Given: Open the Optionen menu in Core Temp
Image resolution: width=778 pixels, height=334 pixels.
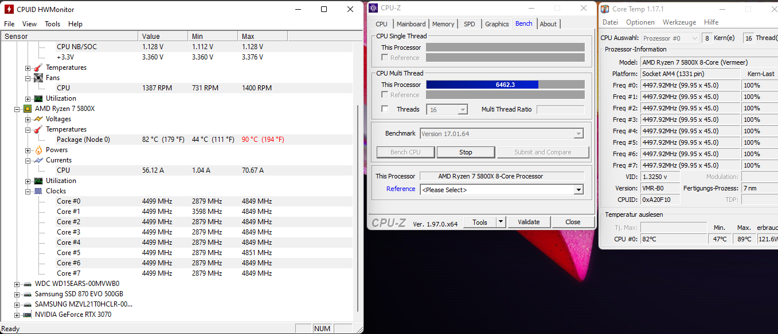Looking at the screenshot, I should [640, 22].
